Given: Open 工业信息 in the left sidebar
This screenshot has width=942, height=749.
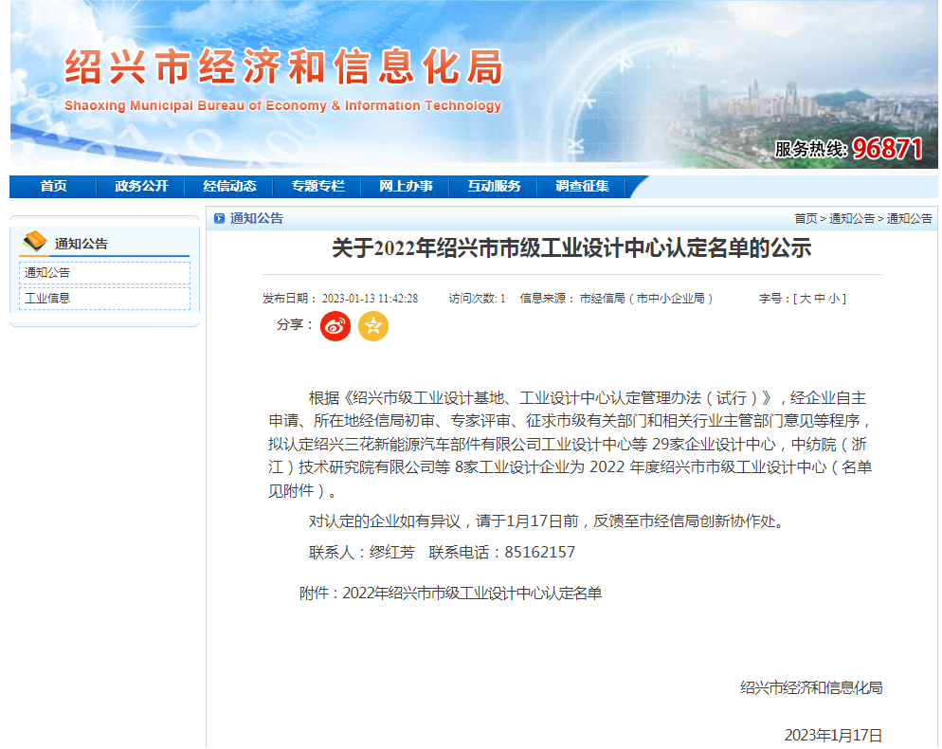Looking at the screenshot, I should (47, 298).
